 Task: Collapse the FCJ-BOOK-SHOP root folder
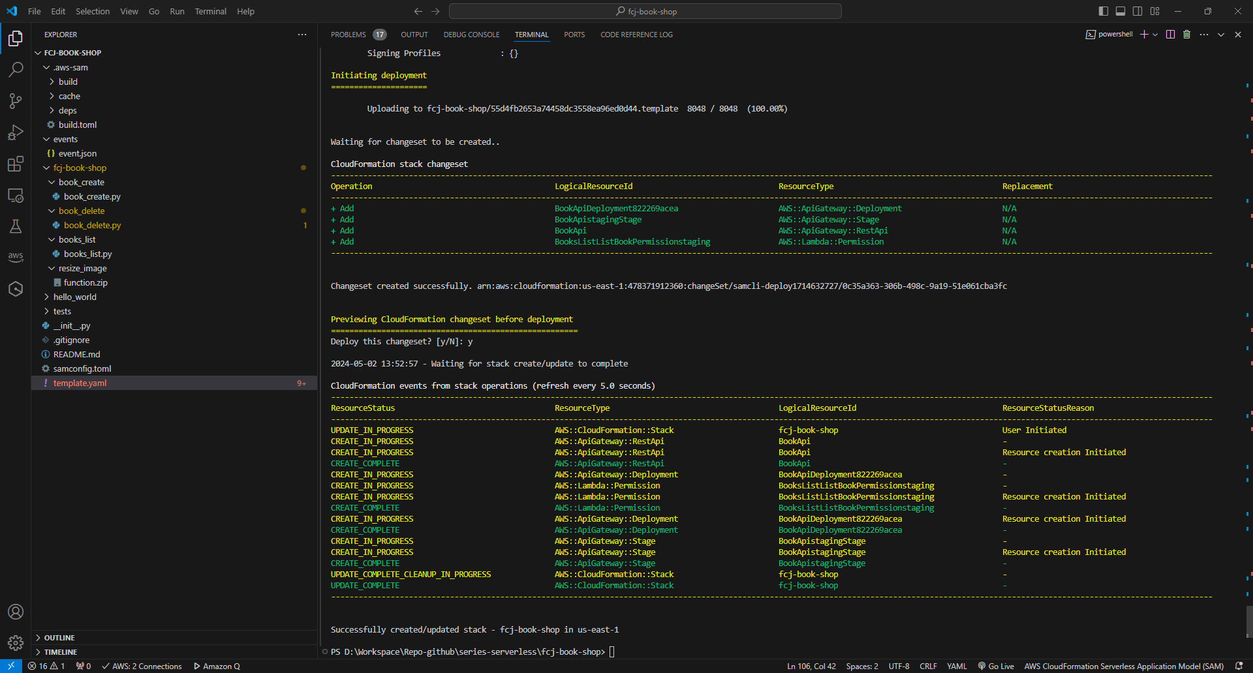(38, 53)
